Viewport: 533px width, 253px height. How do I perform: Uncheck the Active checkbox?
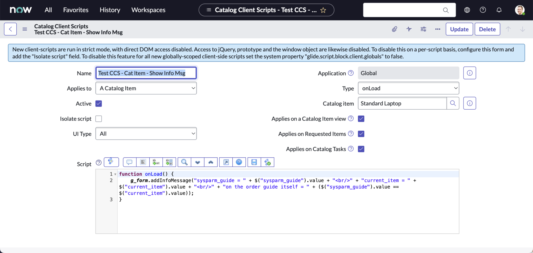98,103
